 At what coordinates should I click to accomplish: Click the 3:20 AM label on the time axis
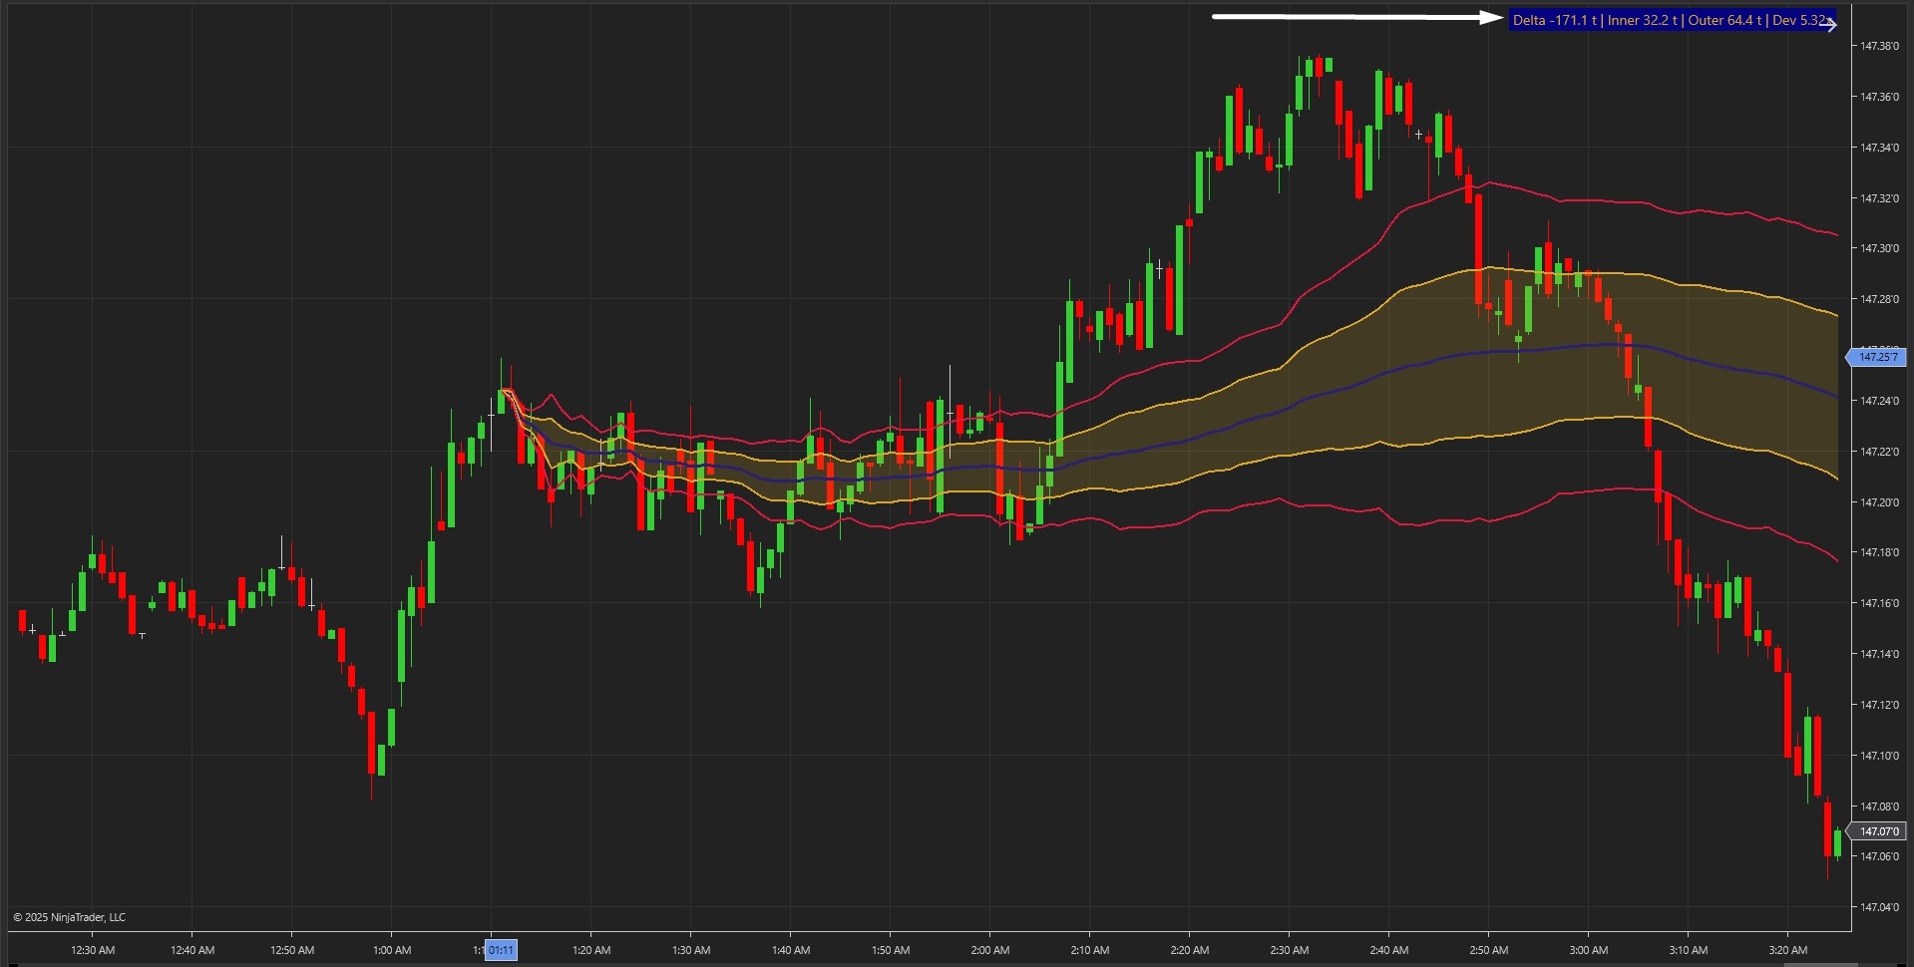1790,950
